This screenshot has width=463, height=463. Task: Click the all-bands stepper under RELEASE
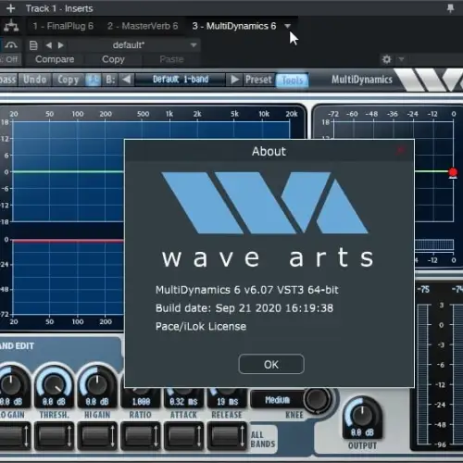tap(227, 435)
